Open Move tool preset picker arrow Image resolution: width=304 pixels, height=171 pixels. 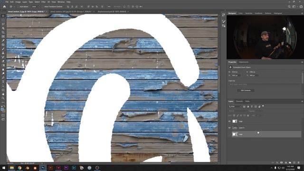point(14,7)
